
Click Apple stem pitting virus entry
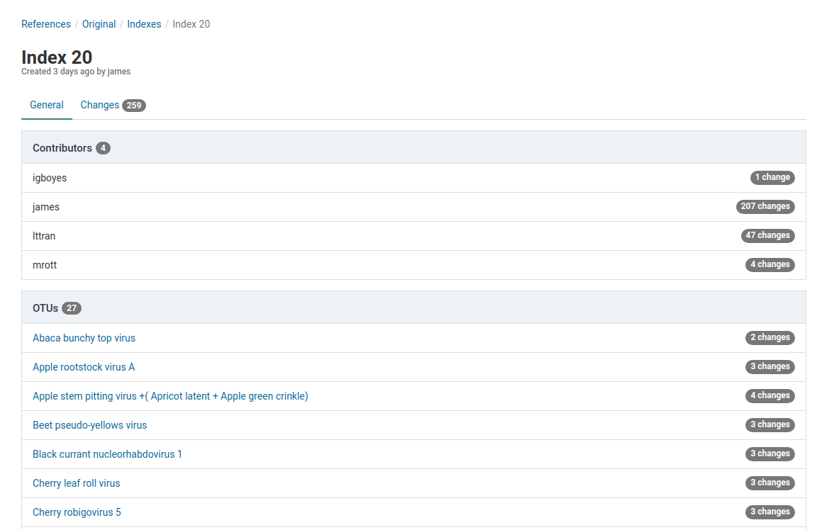(x=170, y=396)
